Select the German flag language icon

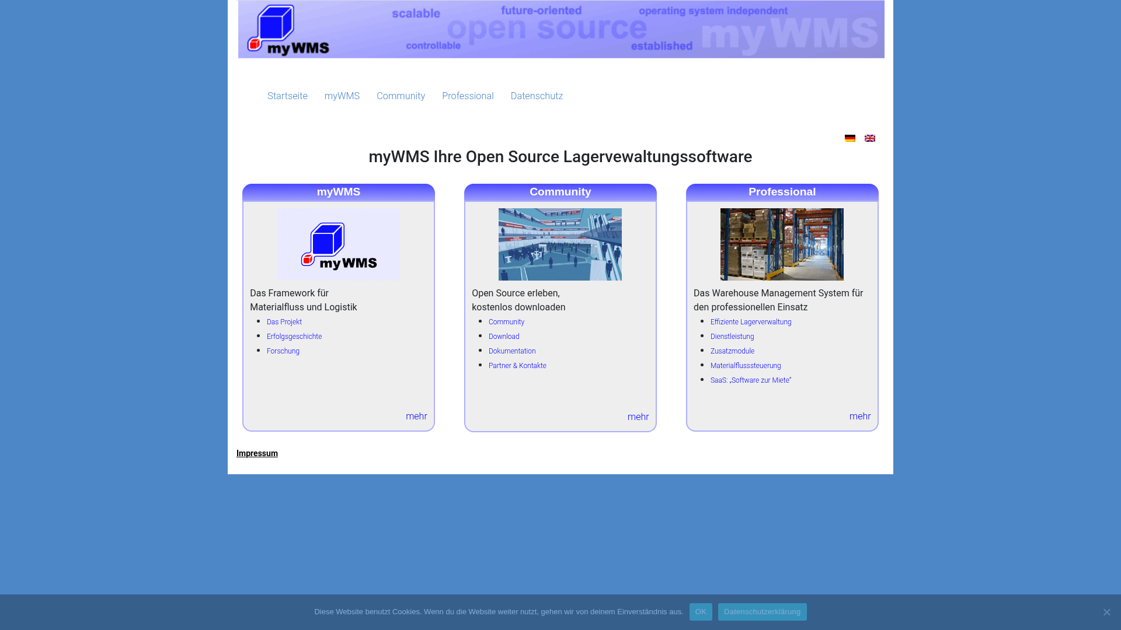coord(850,138)
